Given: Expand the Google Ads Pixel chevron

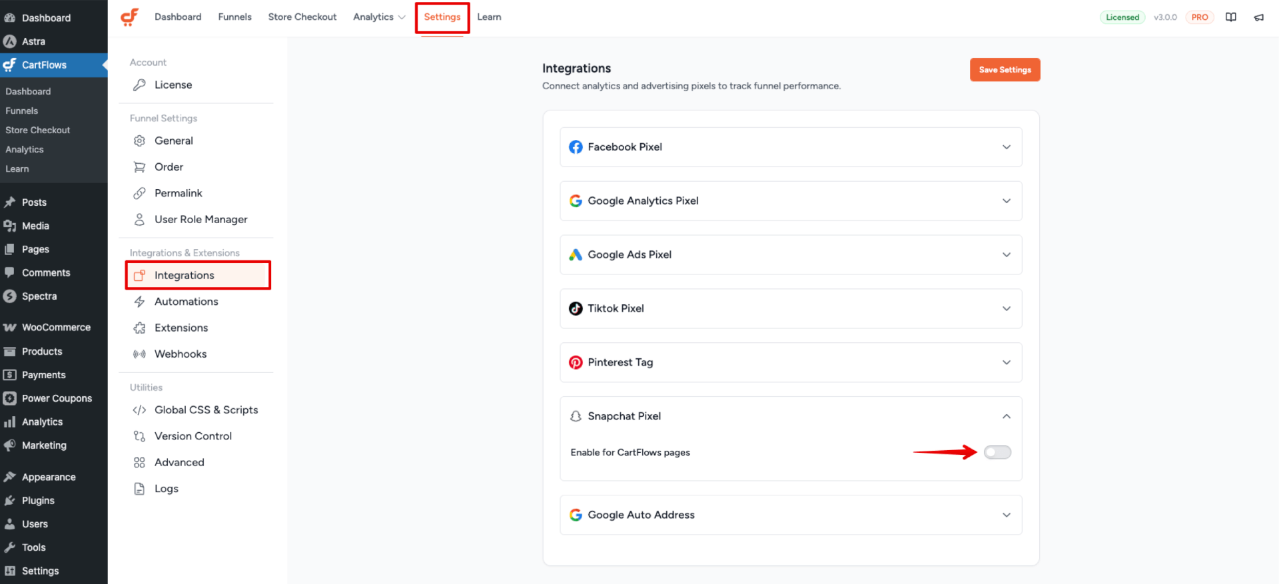Looking at the screenshot, I should pos(1007,254).
